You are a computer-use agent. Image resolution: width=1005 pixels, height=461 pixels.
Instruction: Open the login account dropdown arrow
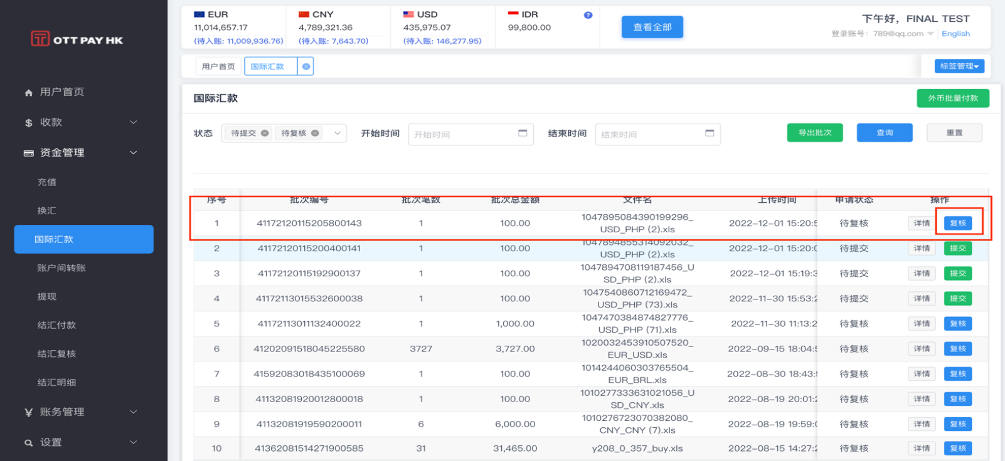point(930,34)
